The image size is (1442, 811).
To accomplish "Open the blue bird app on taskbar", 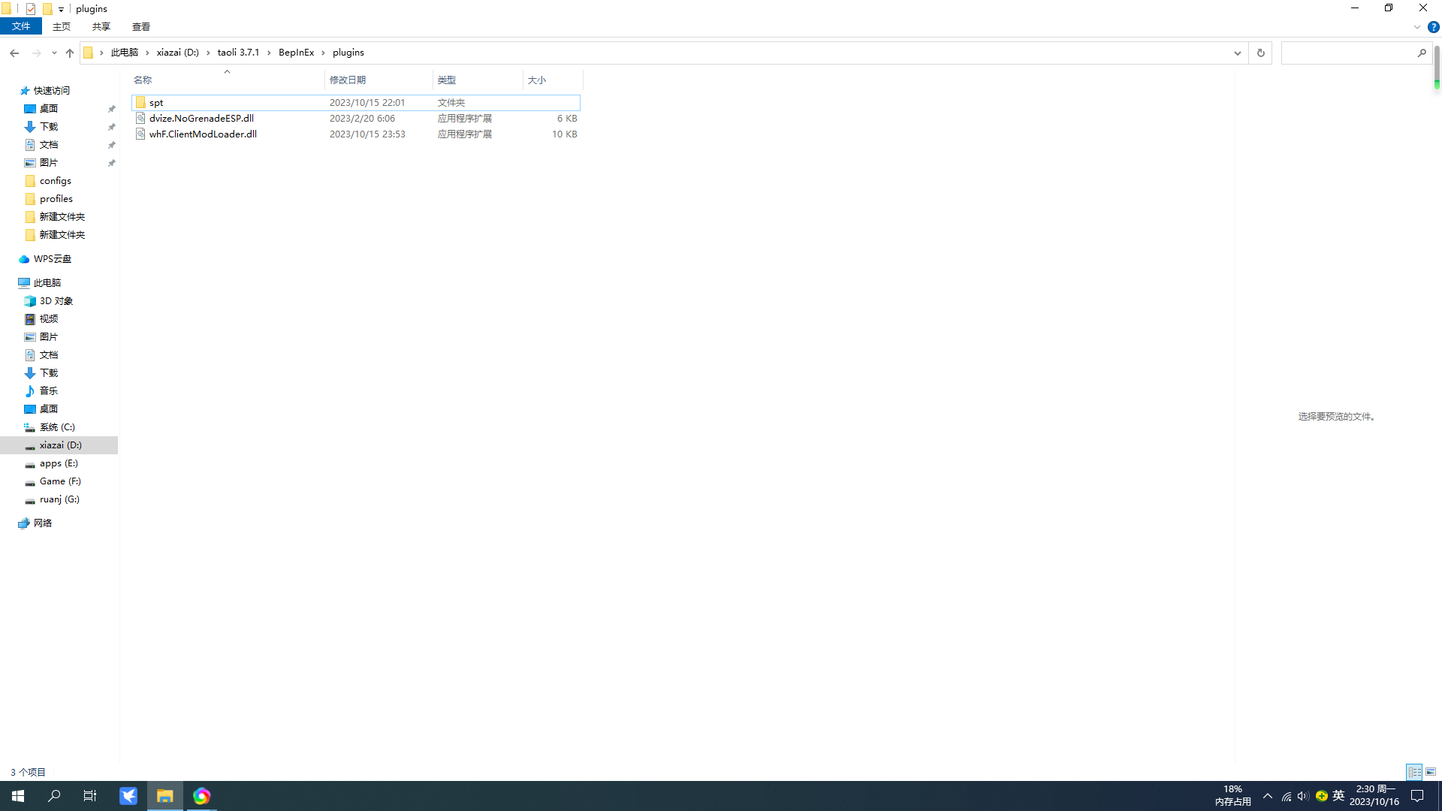I will [128, 796].
